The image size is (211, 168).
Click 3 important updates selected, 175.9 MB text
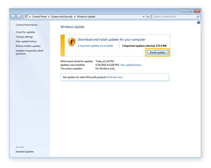tap(144, 46)
